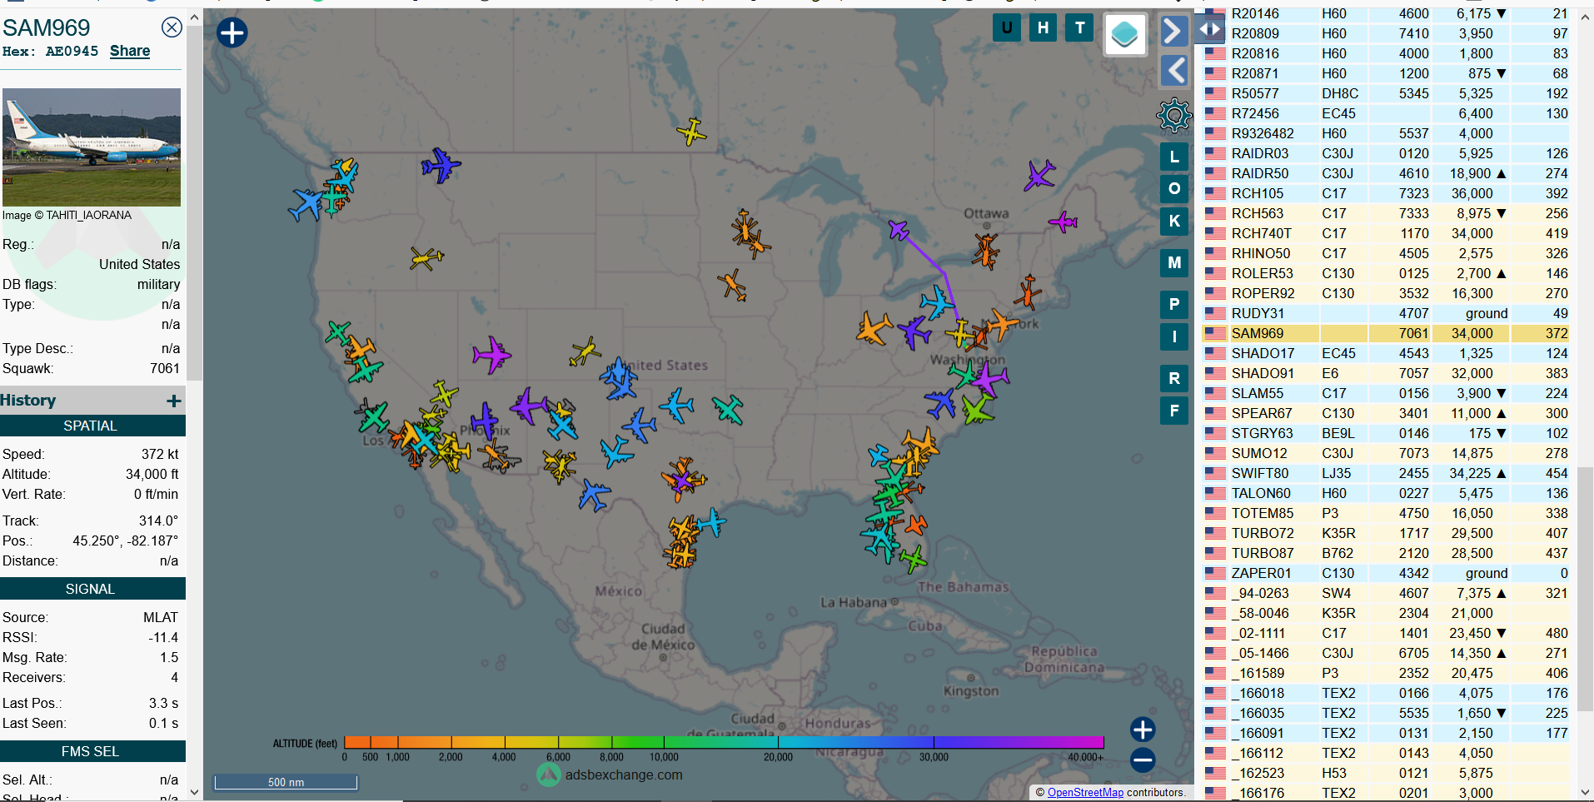Click the left chevron sidebar arrow
1594x802 pixels.
tap(1173, 71)
